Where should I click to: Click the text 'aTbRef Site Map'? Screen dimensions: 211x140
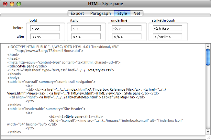pos(114,97)
